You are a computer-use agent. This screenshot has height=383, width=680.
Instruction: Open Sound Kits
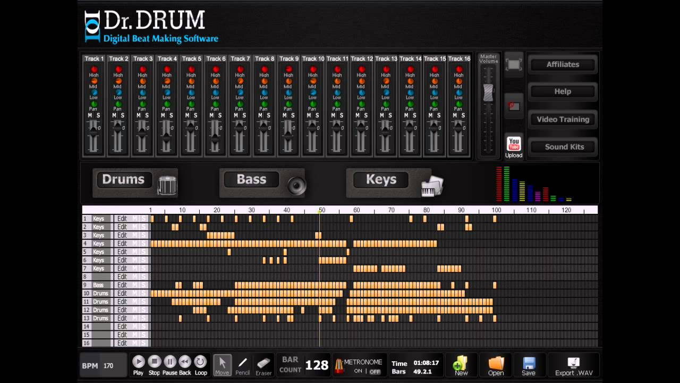tap(563, 147)
